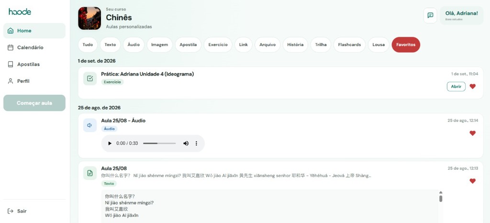Click the line Nǐ jiào shénme míngzi?
This screenshot has height=223, width=490.
click(x=129, y=203)
